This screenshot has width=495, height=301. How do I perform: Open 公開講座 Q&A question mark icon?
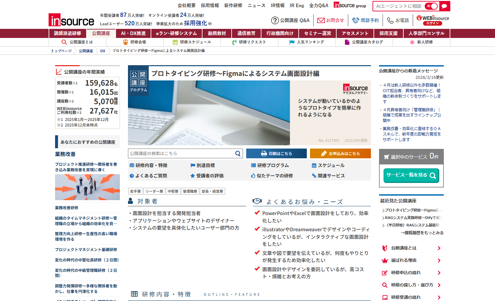(275, 20)
